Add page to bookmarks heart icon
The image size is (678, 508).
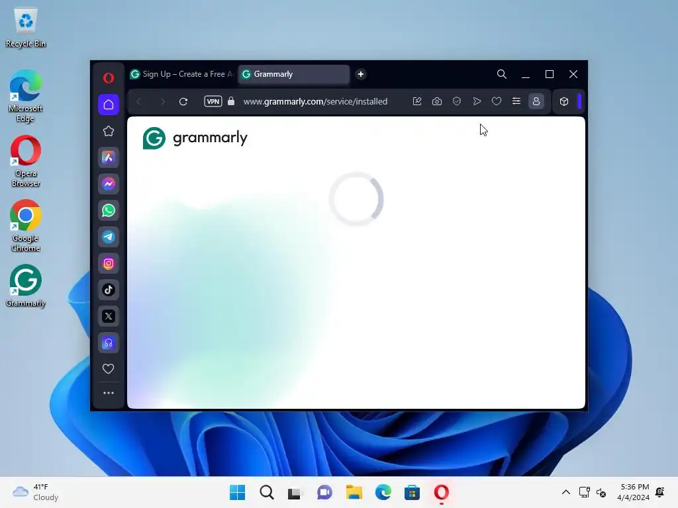pos(497,101)
